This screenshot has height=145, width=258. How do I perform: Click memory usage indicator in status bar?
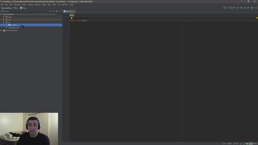click(x=253, y=144)
